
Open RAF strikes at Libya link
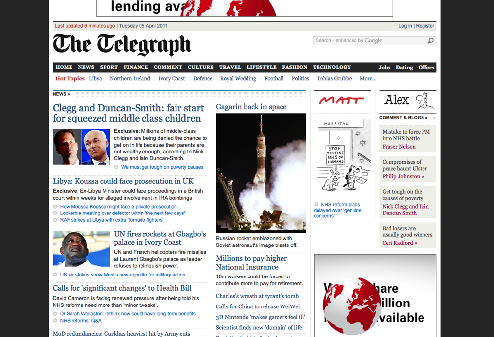coord(111,220)
